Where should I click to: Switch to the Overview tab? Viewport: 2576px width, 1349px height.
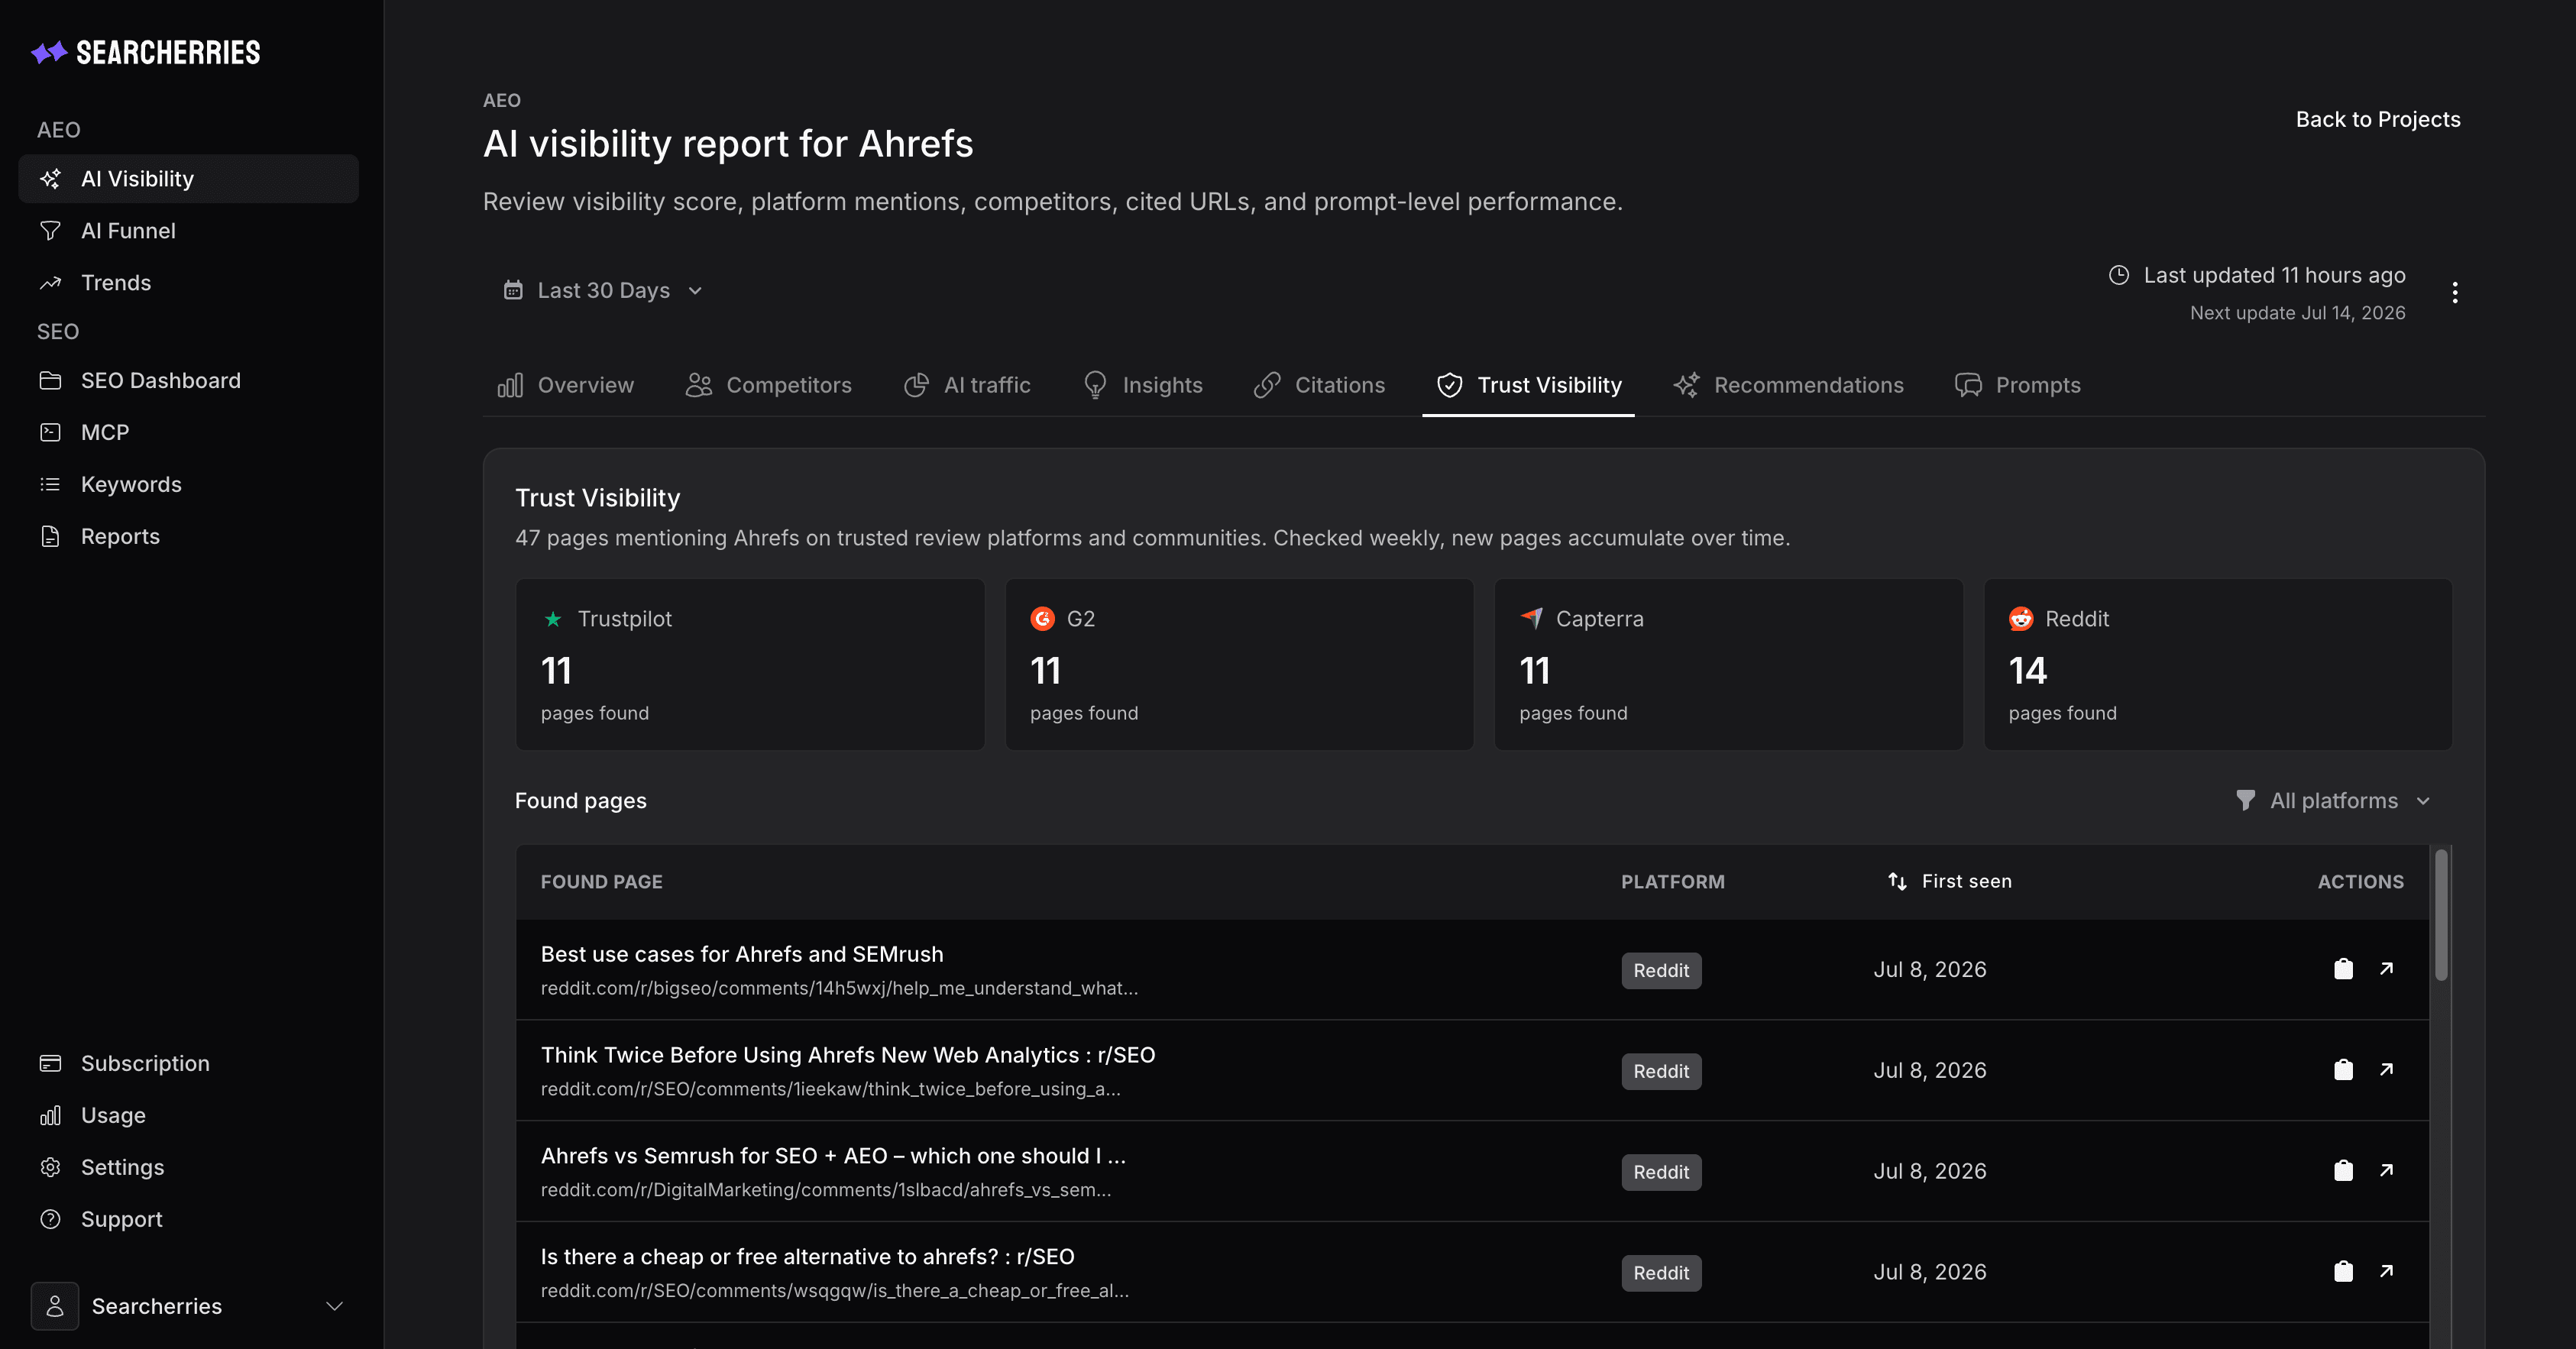[566, 385]
